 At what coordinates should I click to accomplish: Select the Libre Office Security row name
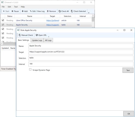click(24, 20)
